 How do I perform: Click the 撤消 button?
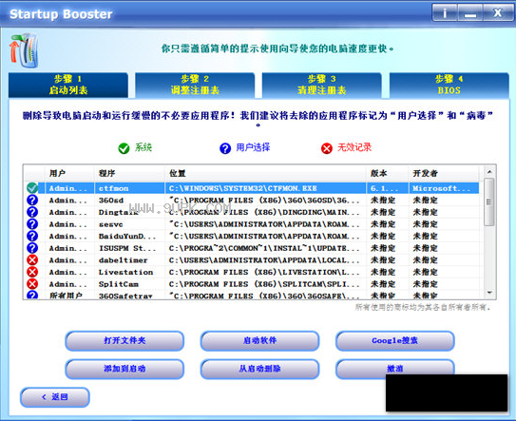(x=395, y=367)
